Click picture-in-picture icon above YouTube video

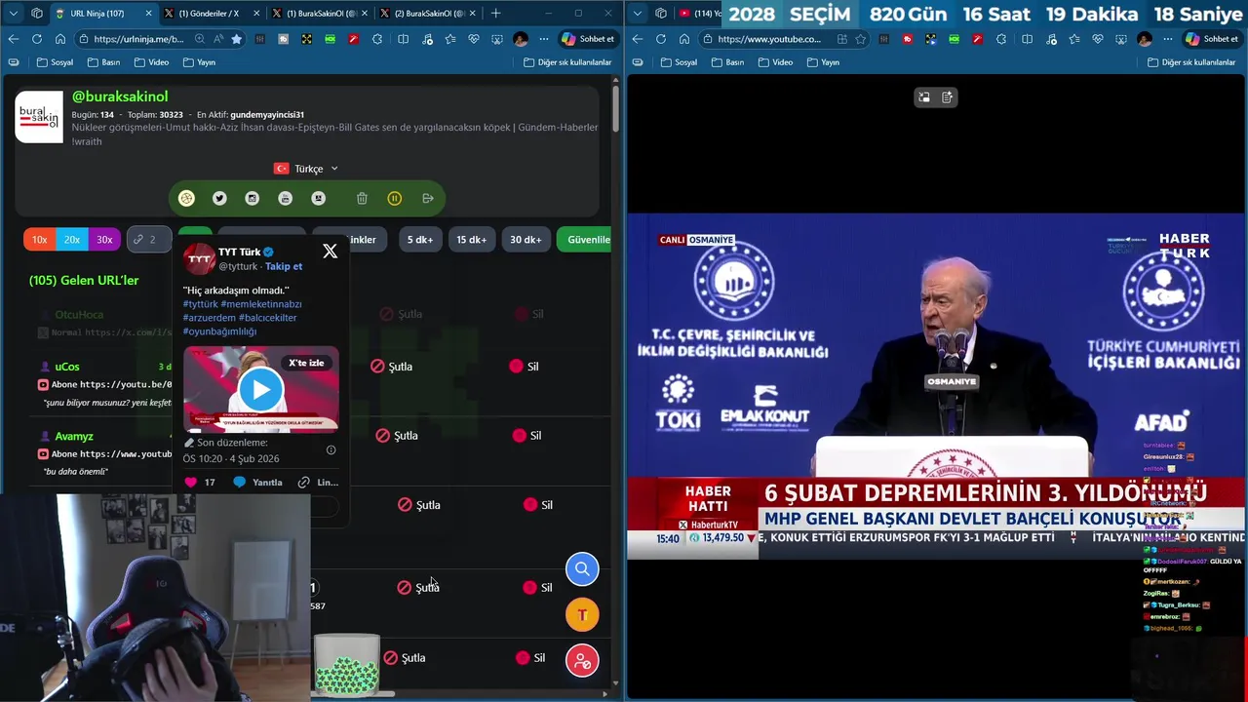pos(923,97)
